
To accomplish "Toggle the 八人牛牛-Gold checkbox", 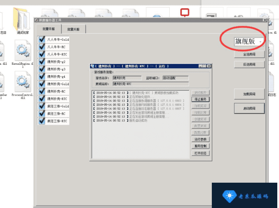I will click(42, 39).
